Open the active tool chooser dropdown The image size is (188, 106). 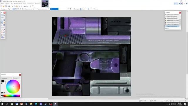pos(9,9)
